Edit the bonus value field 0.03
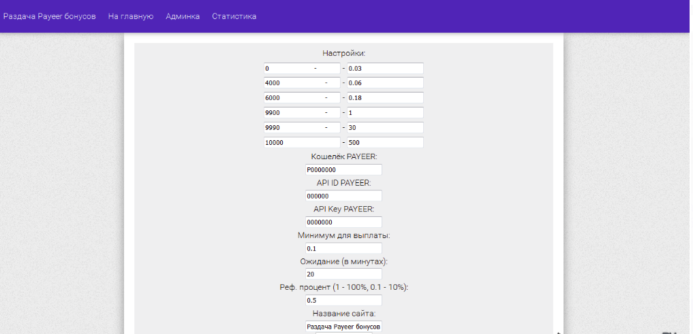This screenshot has width=693, height=334. 386,69
